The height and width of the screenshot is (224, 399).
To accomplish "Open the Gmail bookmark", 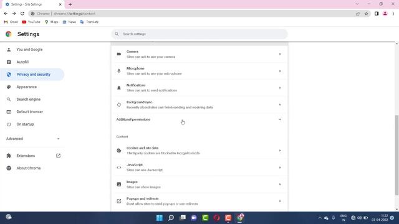I will tap(11, 22).
